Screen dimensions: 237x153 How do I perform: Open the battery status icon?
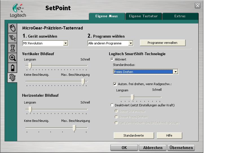[x=12, y=68]
